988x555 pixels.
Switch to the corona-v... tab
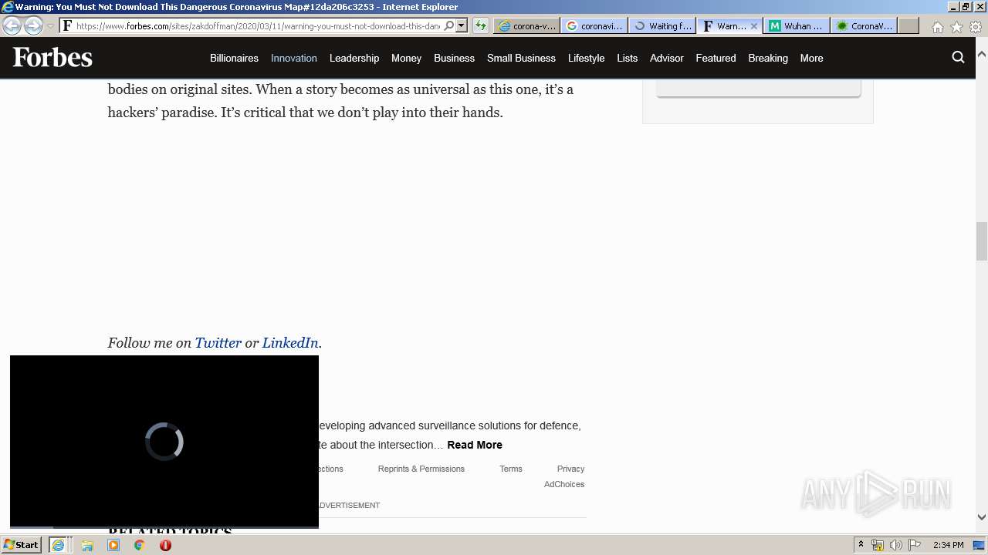tap(527, 25)
